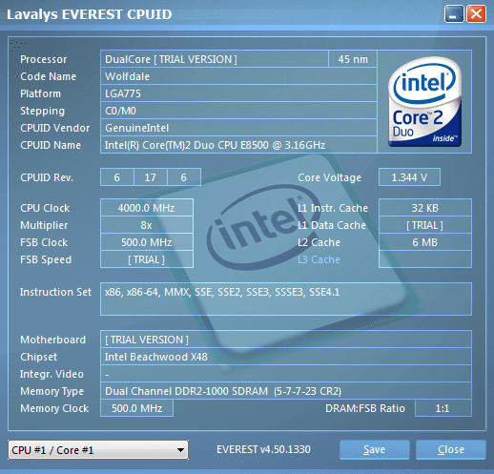The width and height of the screenshot is (494, 474).
Task: Open the CPU #1 / Core #1 dropdown
Action: [98, 450]
